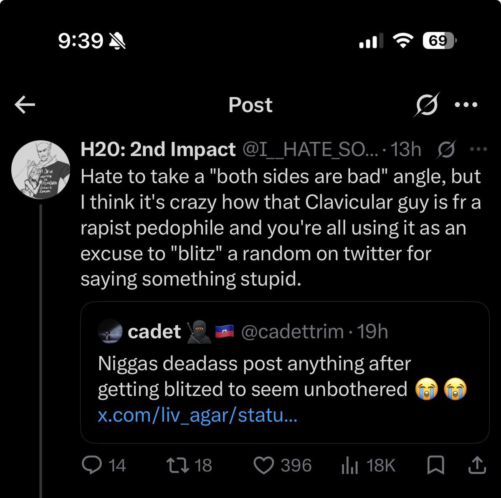This screenshot has width=501, height=498.
Task: Go back with the left arrow
Action: [x=25, y=105]
